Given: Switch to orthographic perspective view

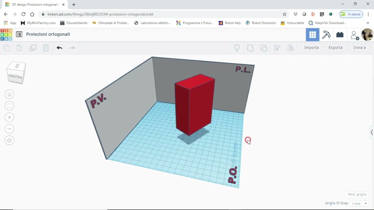Looking at the screenshot, I should [9, 140].
